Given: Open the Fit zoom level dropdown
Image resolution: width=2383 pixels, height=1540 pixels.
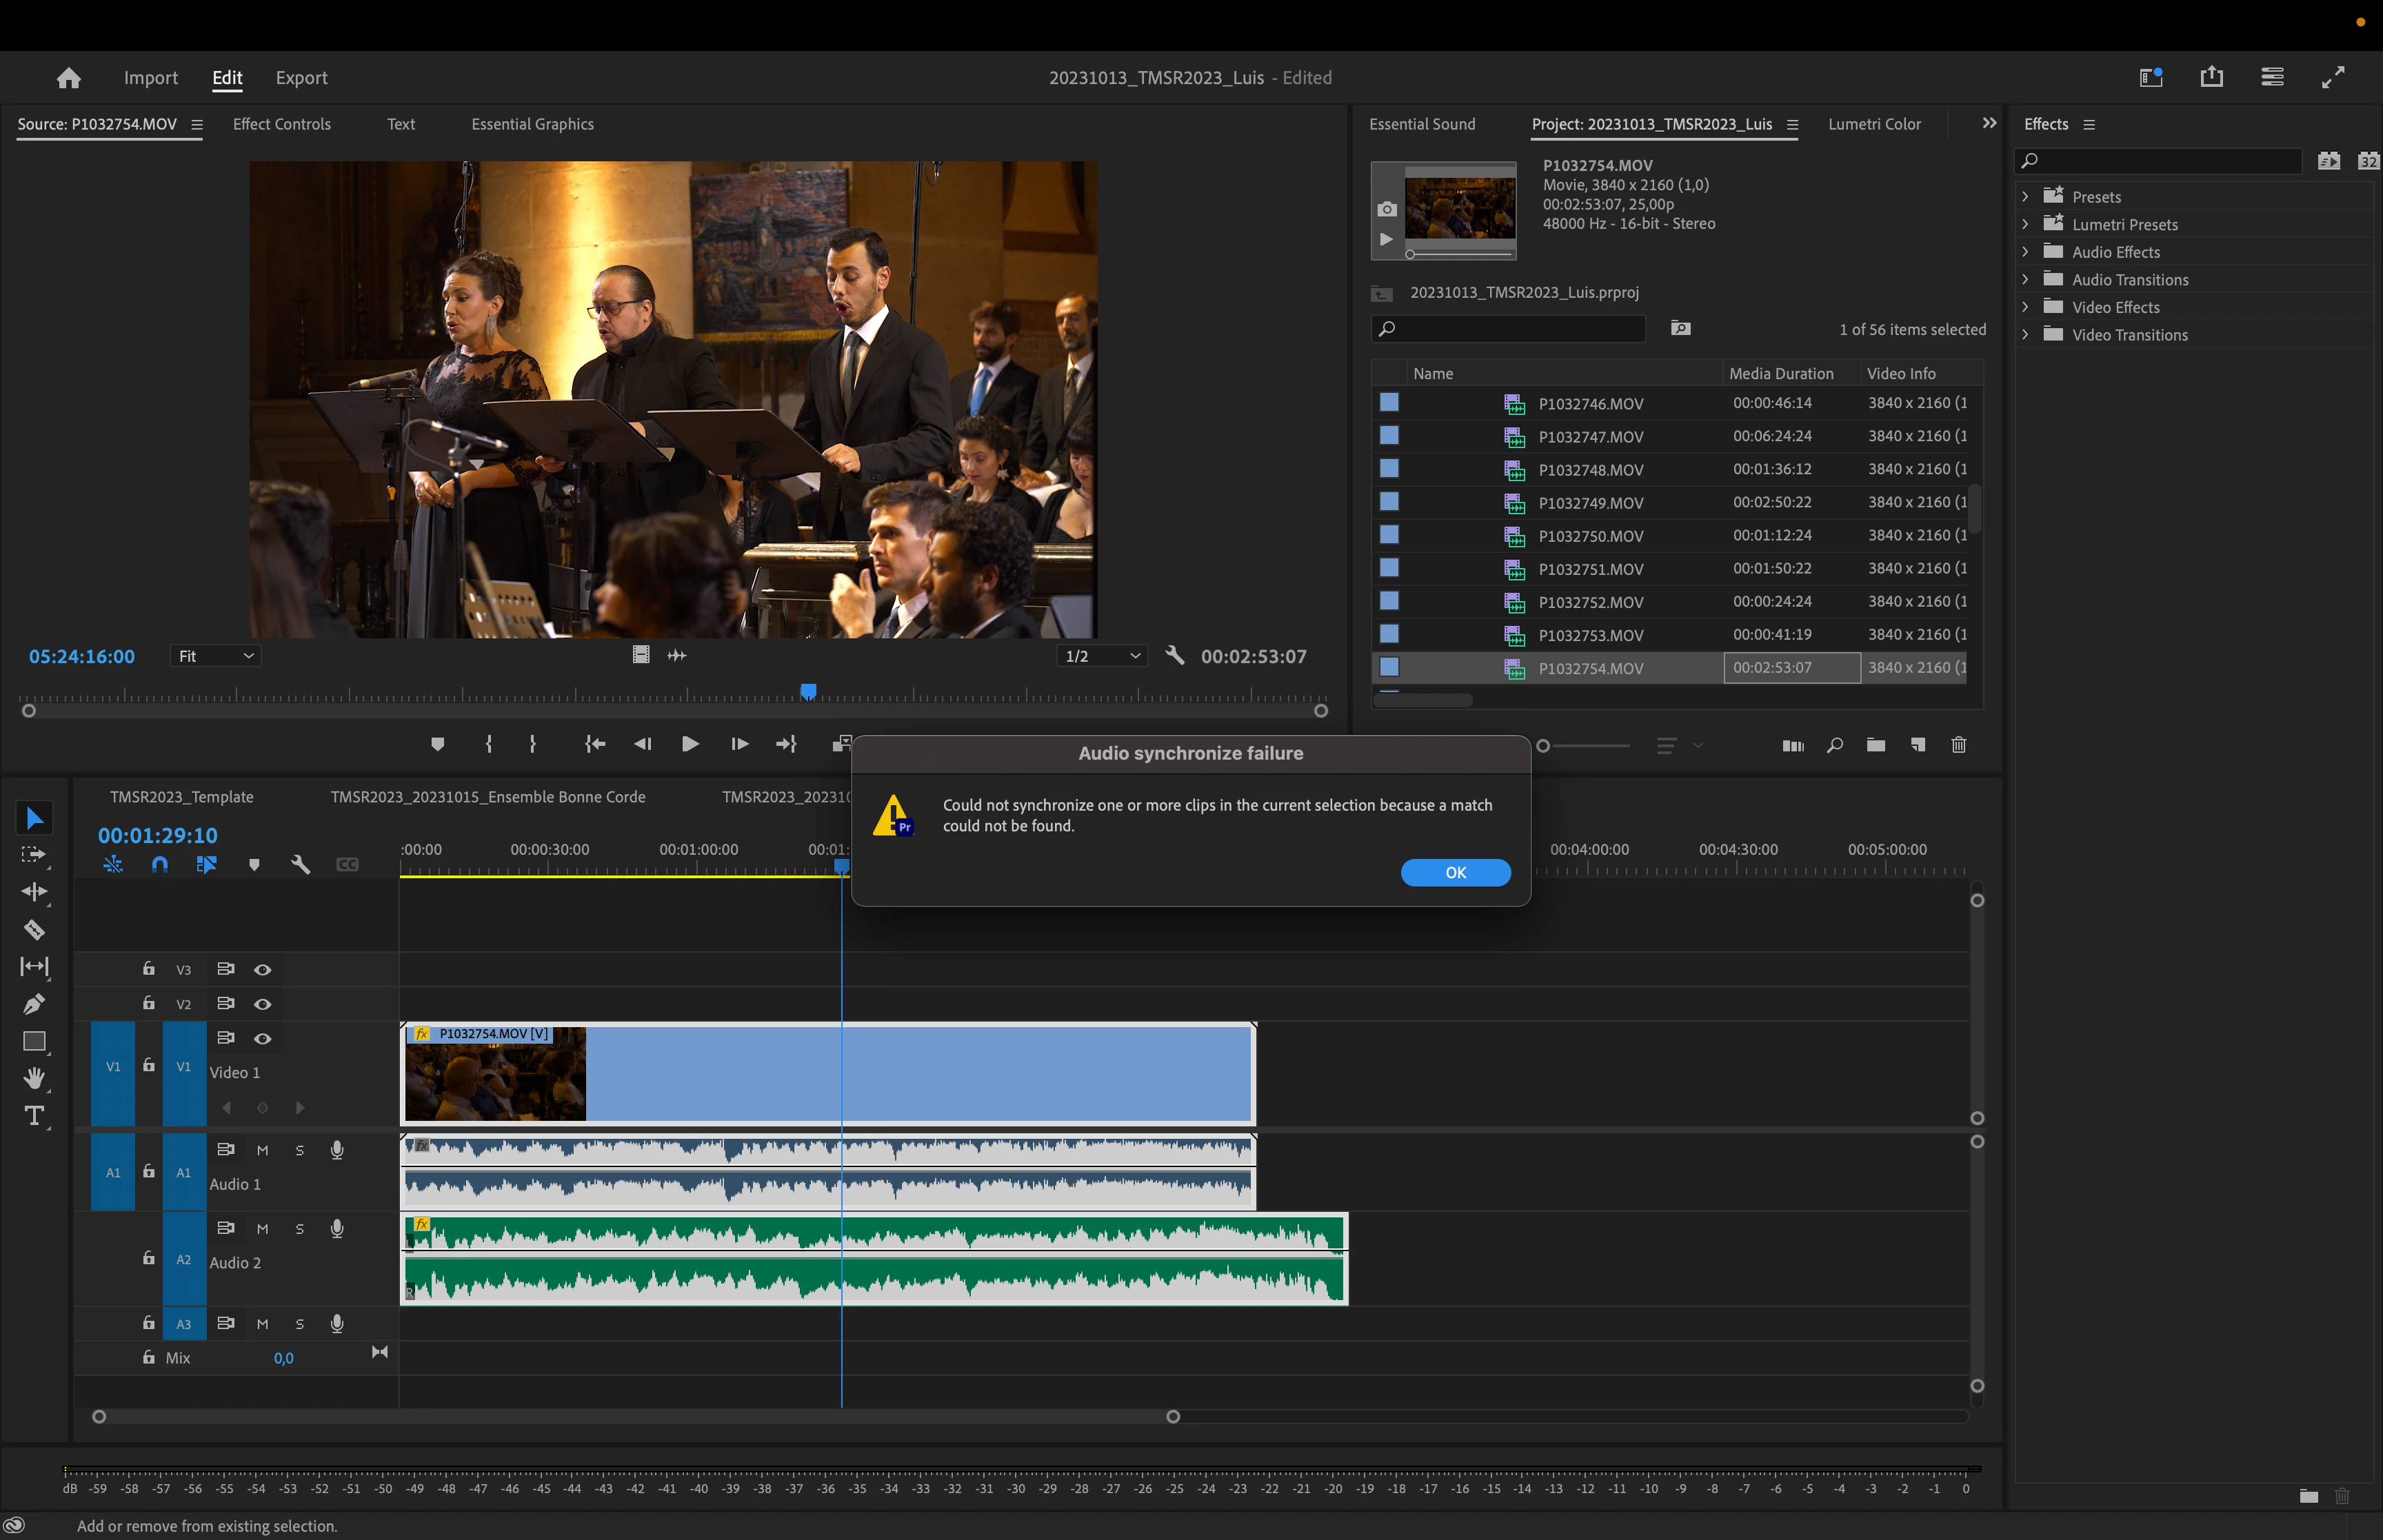Looking at the screenshot, I should click(x=215, y=656).
